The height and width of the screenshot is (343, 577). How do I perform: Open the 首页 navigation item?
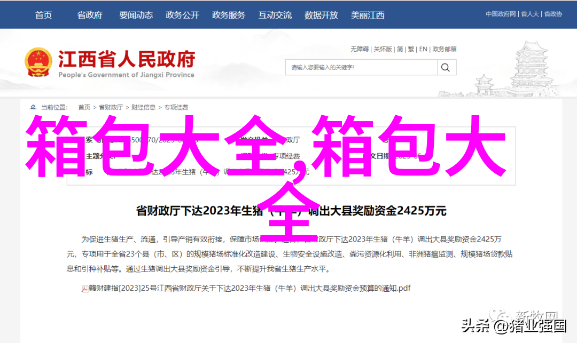(43, 15)
